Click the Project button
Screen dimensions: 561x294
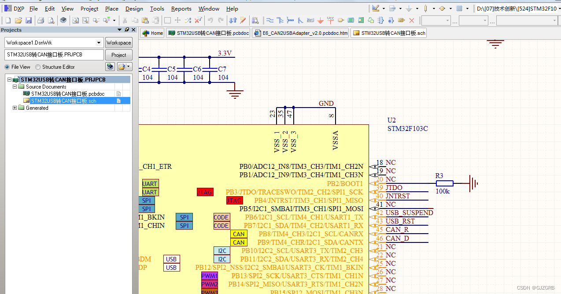click(118, 55)
